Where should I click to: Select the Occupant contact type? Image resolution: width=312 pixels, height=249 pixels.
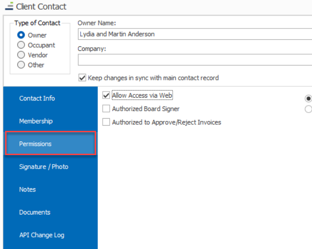(21, 45)
